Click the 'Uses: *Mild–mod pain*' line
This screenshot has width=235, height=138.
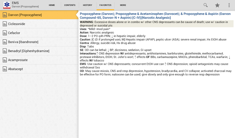pyautogui.click(x=95, y=29)
